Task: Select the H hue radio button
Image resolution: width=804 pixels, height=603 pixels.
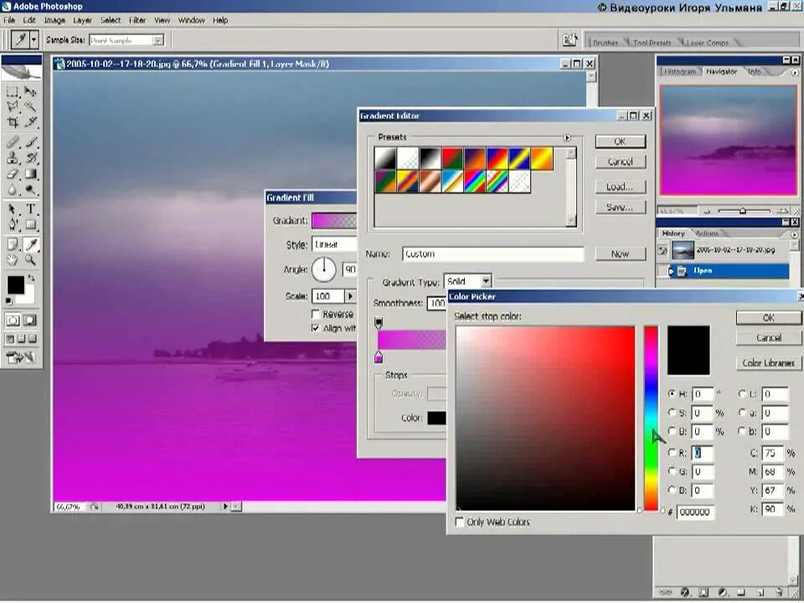Action: [673, 394]
